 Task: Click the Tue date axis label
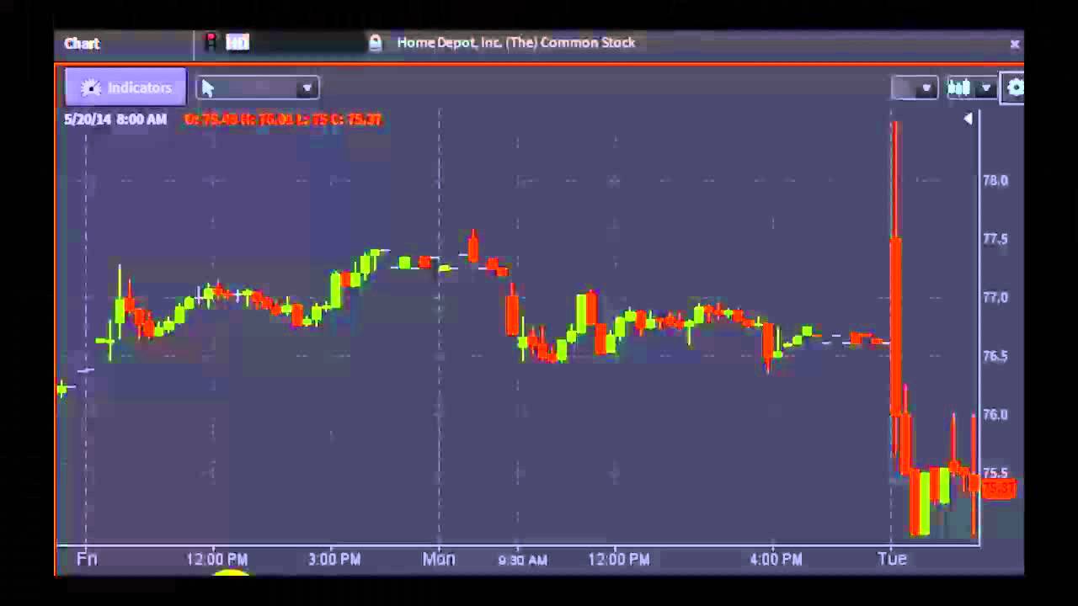pyautogui.click(x=892, y=559)
